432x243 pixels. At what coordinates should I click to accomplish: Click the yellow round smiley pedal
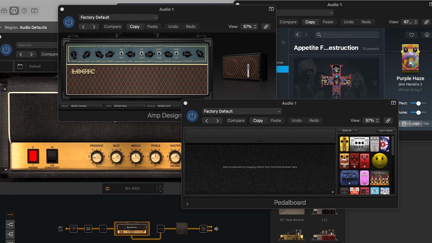coord(380,161)
